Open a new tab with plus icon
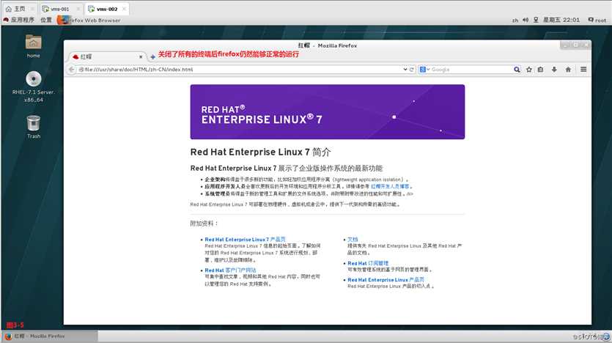The image size is (612, 343). pos(152,57)
